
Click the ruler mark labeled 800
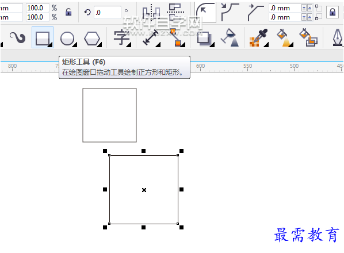12,66
